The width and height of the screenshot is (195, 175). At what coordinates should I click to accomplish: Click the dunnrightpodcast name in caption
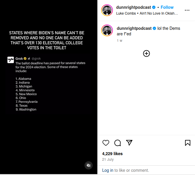(x=134, y=28)
